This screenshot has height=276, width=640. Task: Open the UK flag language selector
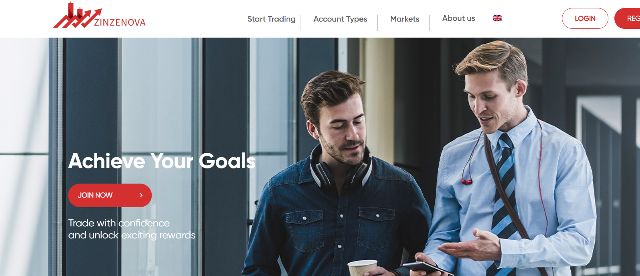point(497,18)
